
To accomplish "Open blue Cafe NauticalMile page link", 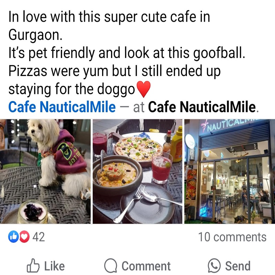I will pyautogui.click(x=62, y=107).
